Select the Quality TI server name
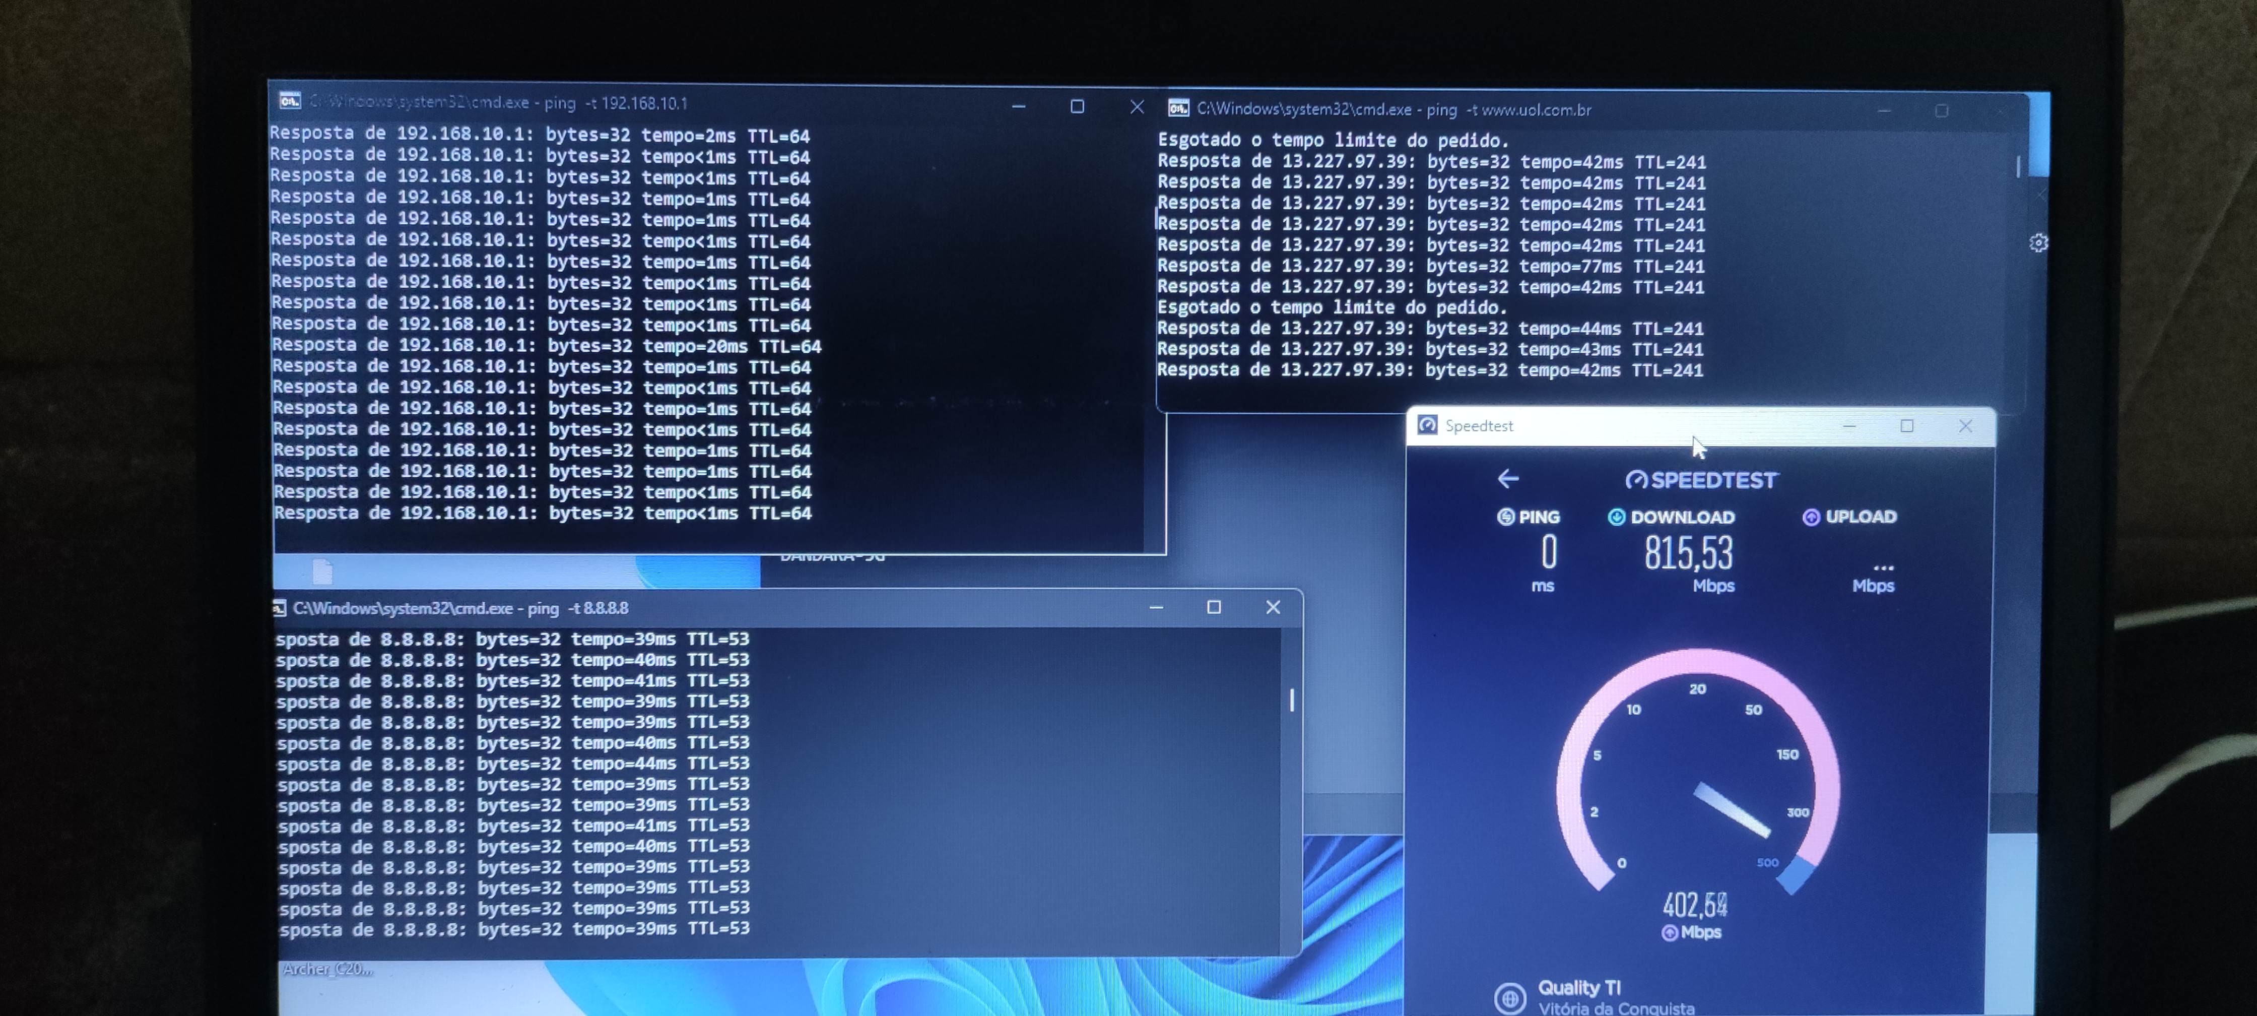Viewport: 2257px width, 1016px height. pyautogui.click(x=1579, y=987)
